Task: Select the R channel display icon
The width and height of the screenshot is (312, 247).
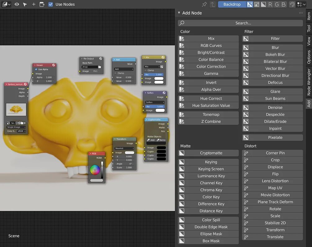Action: tap(270, 4)
